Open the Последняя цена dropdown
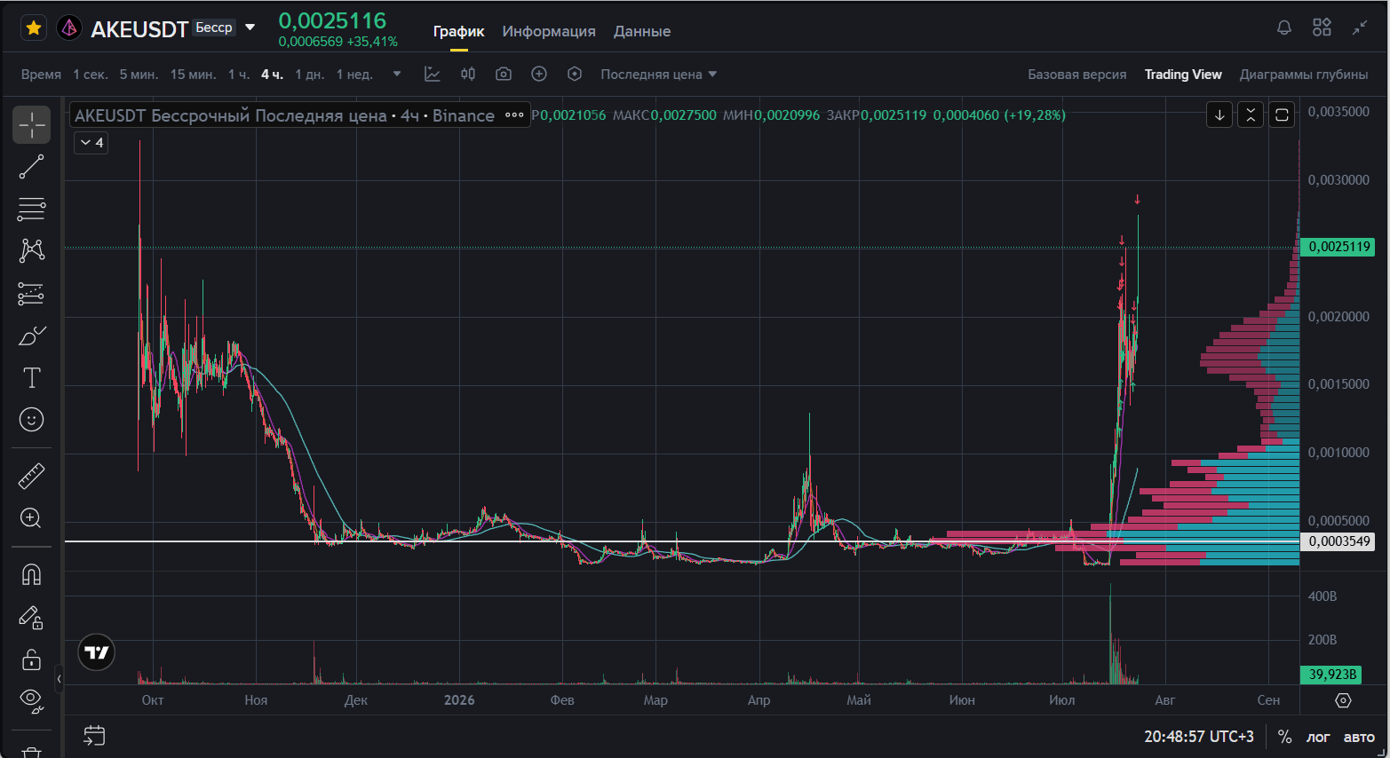1390x758 pixels. (x=658, y=75)
